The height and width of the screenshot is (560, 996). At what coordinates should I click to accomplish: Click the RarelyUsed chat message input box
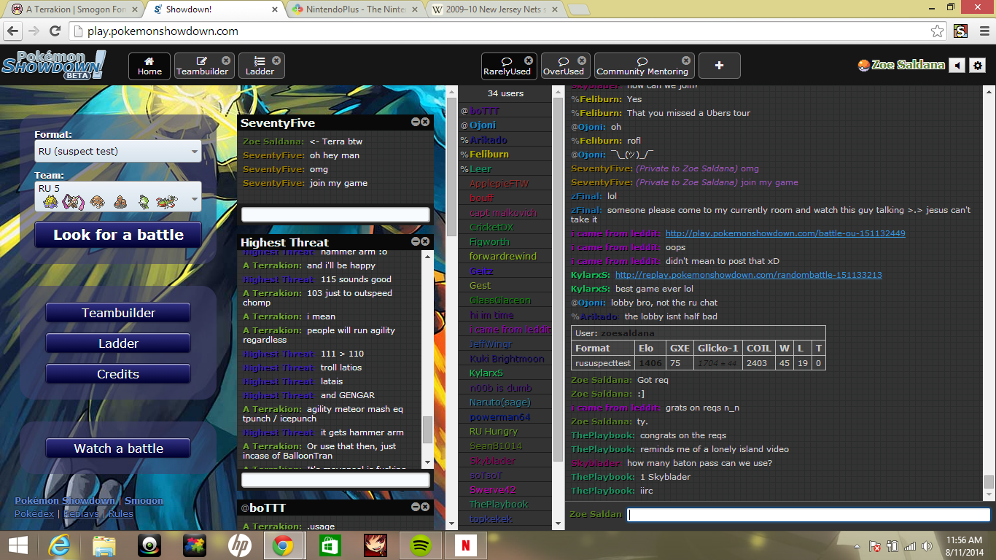tap(808, 515)
